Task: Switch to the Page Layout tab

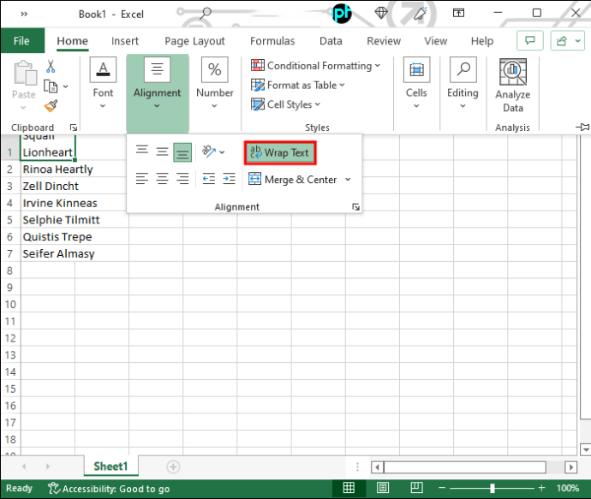Action: 194,41
